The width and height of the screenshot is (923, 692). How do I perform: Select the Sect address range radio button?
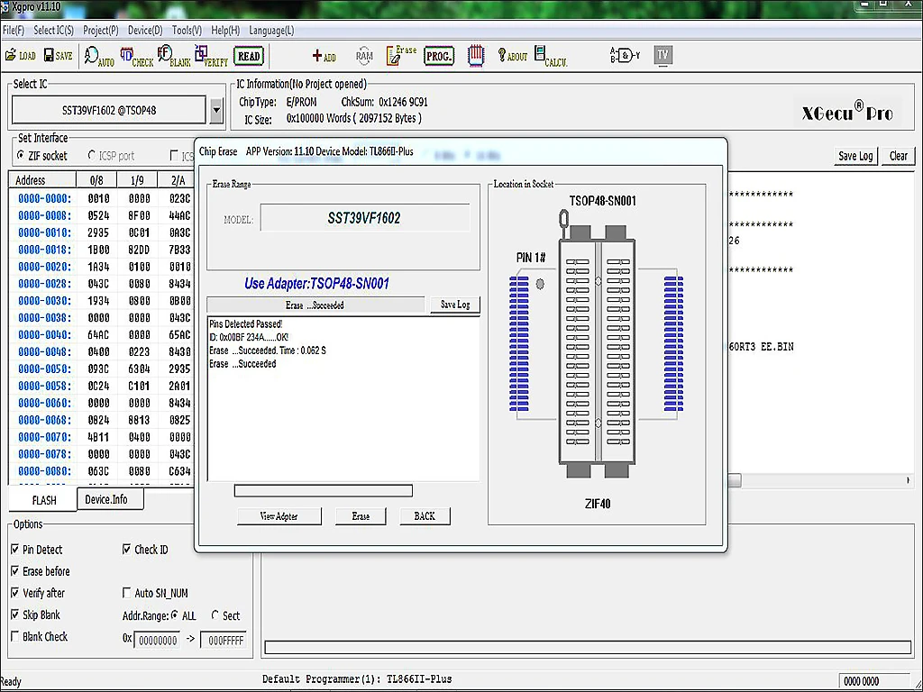(x=215, y=615)
